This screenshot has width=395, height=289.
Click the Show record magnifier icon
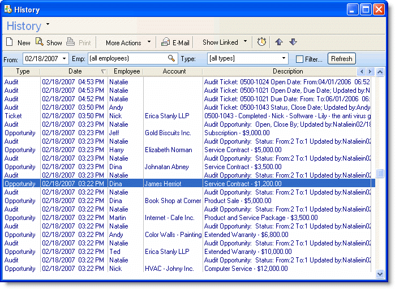click(x=40, y=42)
